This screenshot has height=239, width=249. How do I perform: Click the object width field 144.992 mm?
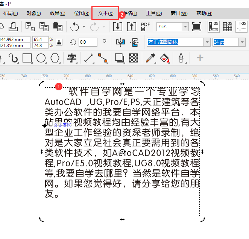15,39
